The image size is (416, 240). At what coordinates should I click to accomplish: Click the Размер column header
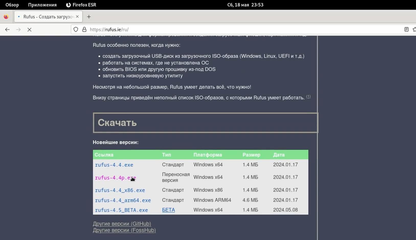click(251, 155)
